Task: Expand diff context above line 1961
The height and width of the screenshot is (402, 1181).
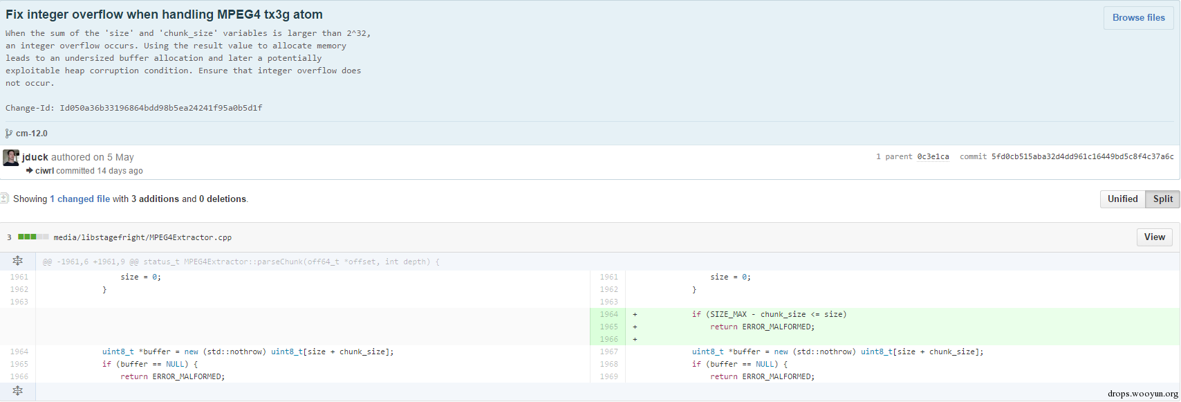Action: 18,261
